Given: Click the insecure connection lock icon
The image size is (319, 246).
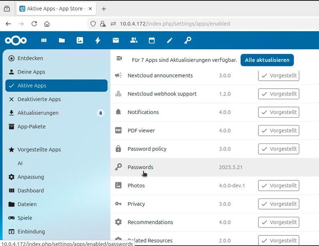Looking at the screenshot, I should [x=103, y=24].
